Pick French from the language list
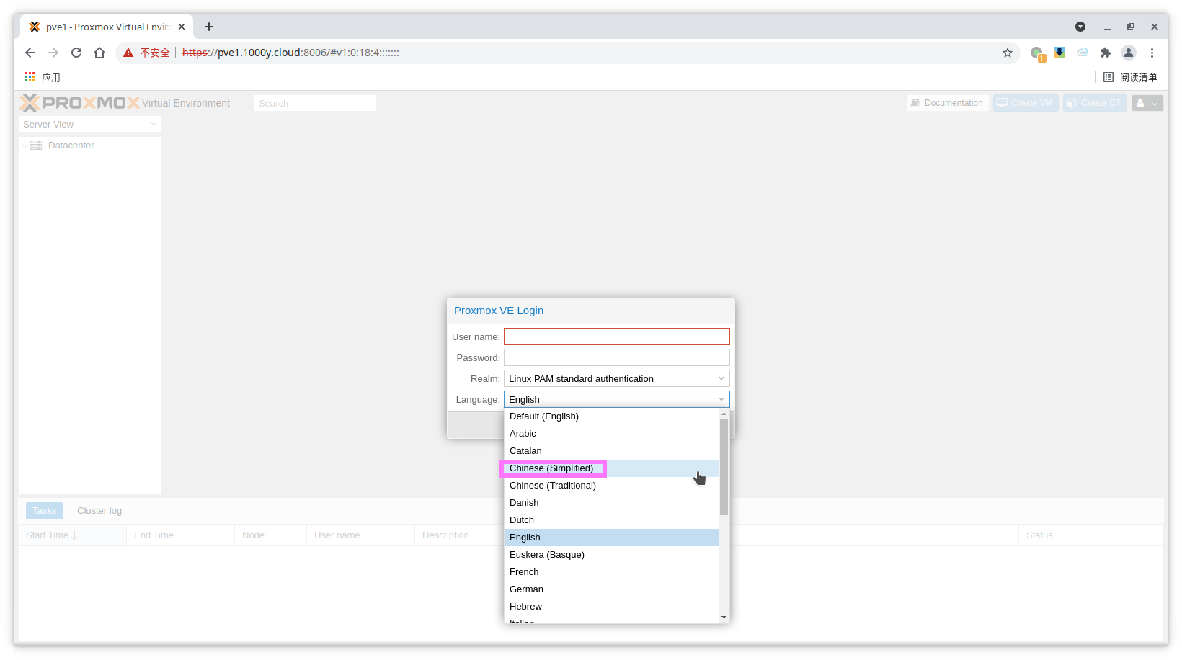1182x660 pixels. click(x=524, y=572)
